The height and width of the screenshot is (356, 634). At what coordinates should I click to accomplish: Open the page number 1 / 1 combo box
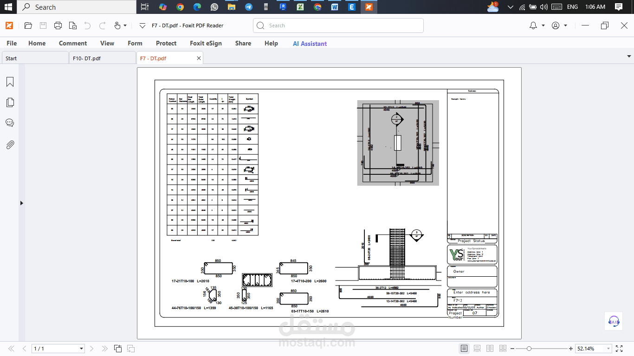click(x=58, y=349)
